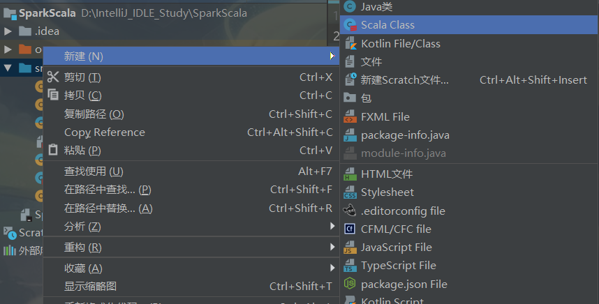Click the TypeScript File icon
This screenshot has width=599, height=304.
tap(350, 266)
